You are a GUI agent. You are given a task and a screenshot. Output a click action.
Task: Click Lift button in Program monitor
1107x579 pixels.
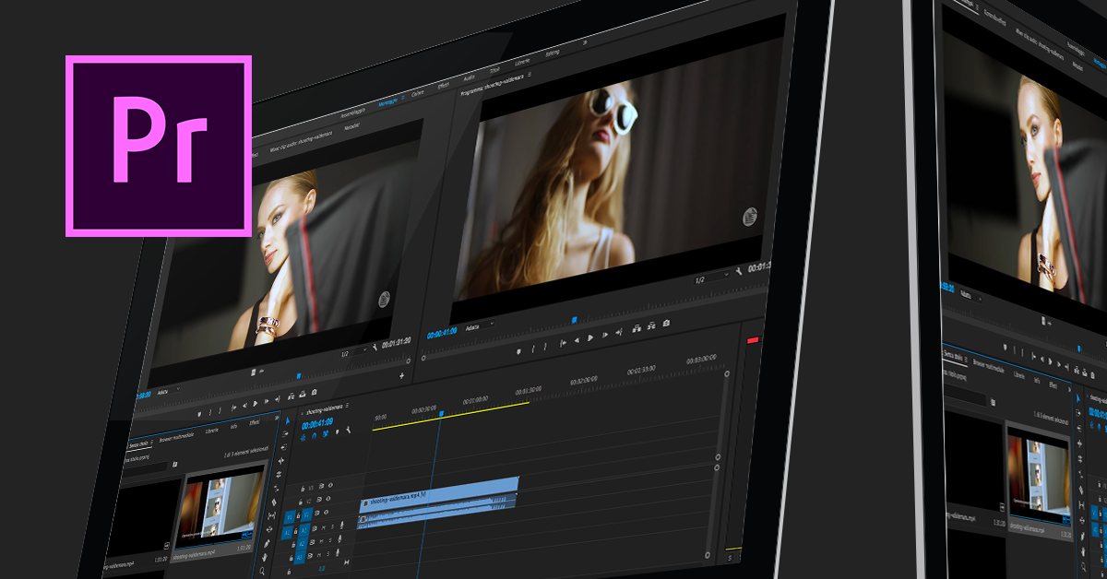[x=637, y=328]
